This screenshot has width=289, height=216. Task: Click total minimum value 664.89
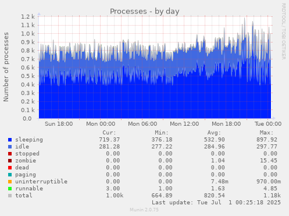click(162, 196)
